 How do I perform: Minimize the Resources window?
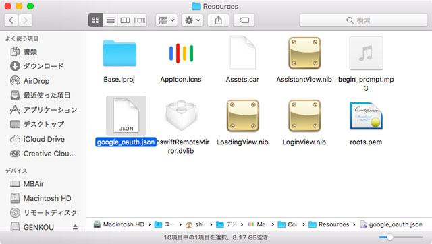click(19, 6)
